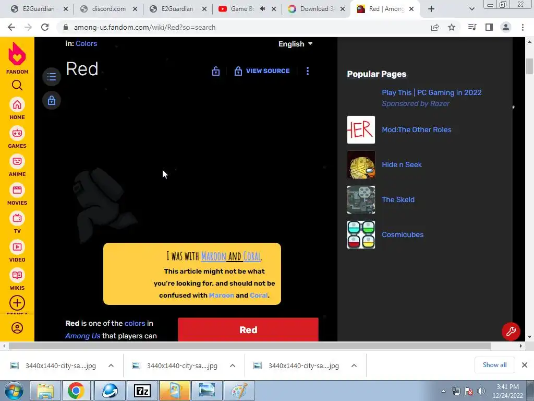The height and width of the screenshot is (401, 534).
Task: Click Coral link in the notice text
Action: click(x=259, y=296)
